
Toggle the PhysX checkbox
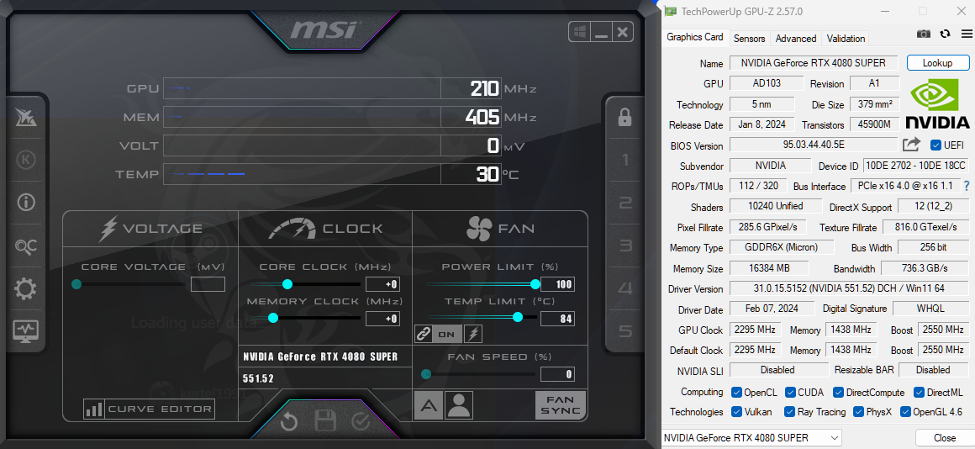click(859, 412)
